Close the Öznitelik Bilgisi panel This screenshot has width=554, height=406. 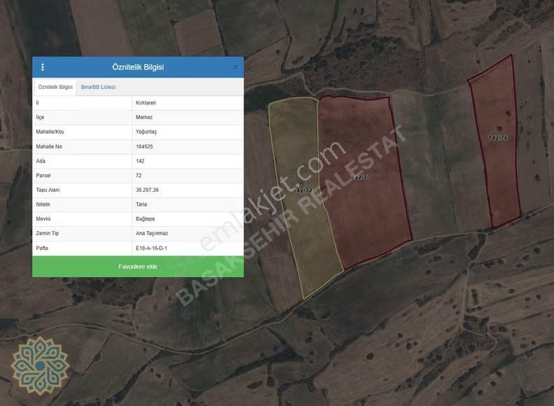click(x=235, y=67)
